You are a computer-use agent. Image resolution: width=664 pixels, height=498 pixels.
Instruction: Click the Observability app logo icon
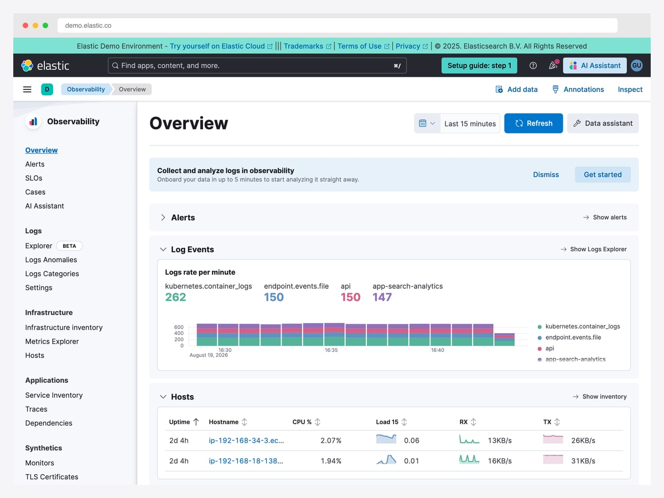point(33,121)
